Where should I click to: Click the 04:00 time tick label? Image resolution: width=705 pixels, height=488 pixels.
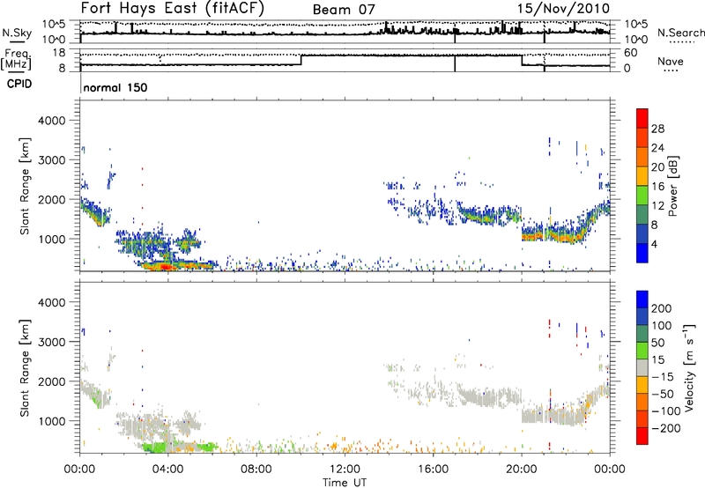tap(167, 470)
